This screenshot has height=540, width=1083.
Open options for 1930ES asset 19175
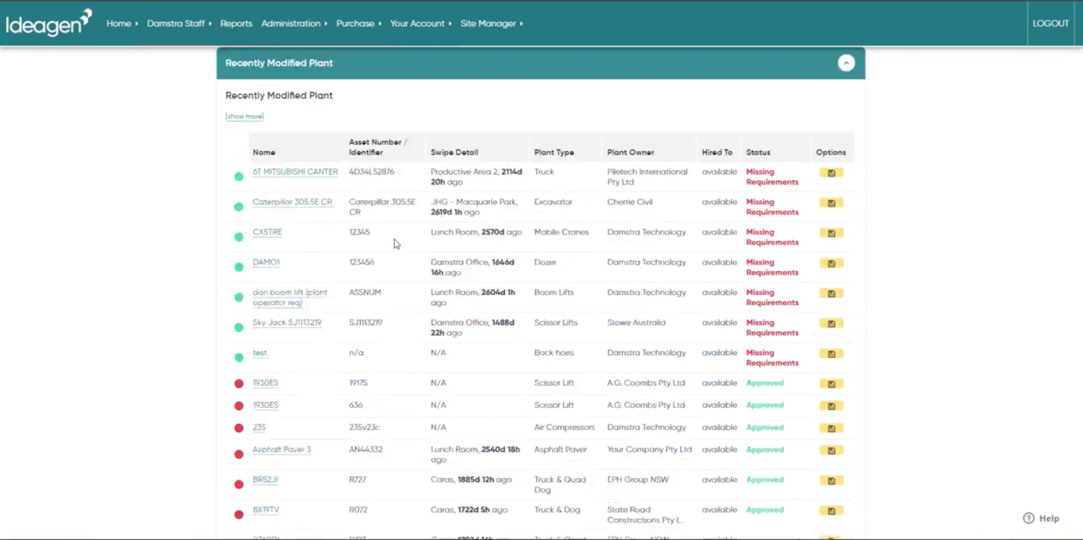831,384
